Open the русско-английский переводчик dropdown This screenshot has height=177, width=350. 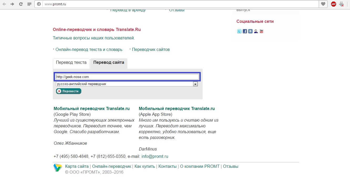point(127,84)
